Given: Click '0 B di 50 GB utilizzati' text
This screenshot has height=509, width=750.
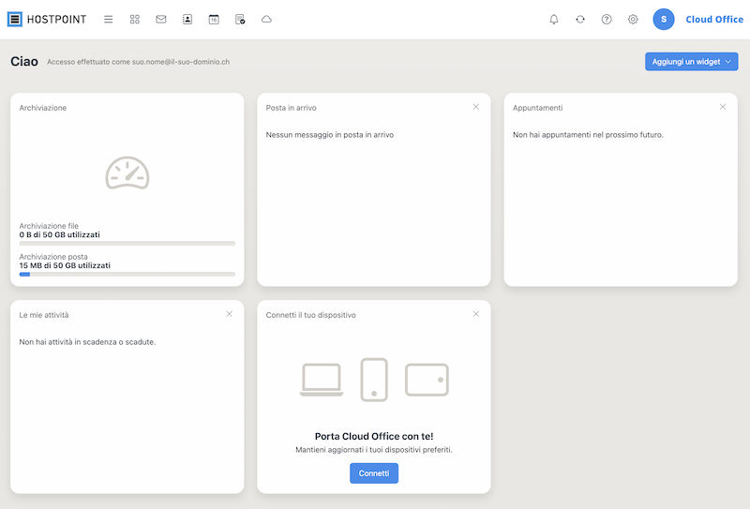Looking at the screenshot, I should point(60,235).
